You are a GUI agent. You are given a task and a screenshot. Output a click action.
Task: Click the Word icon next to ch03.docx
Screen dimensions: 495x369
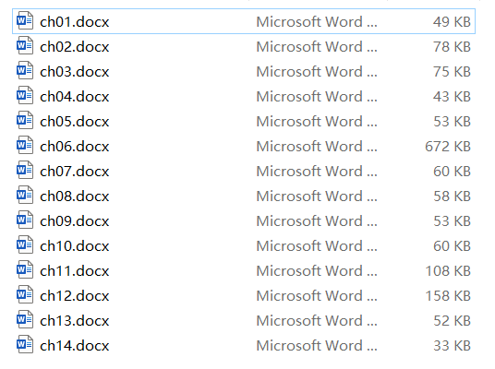(x=25, y=71)
